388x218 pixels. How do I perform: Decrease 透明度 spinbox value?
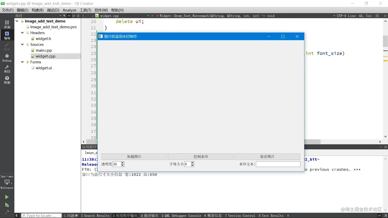tap(122, 165)
